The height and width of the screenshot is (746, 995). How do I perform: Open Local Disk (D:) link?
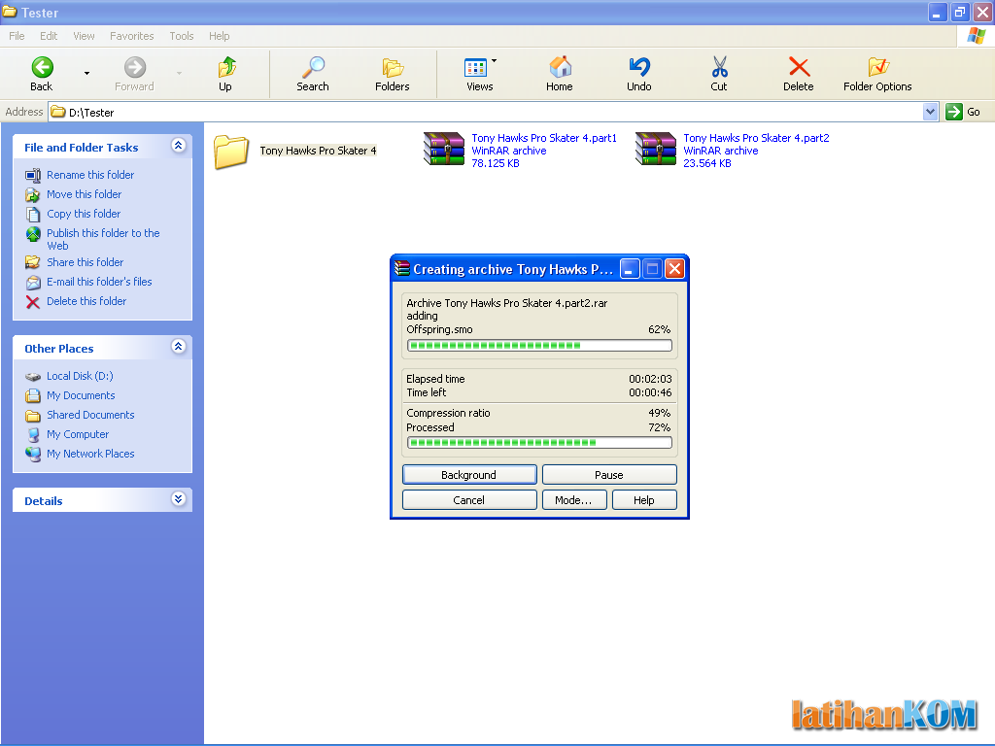80,376
